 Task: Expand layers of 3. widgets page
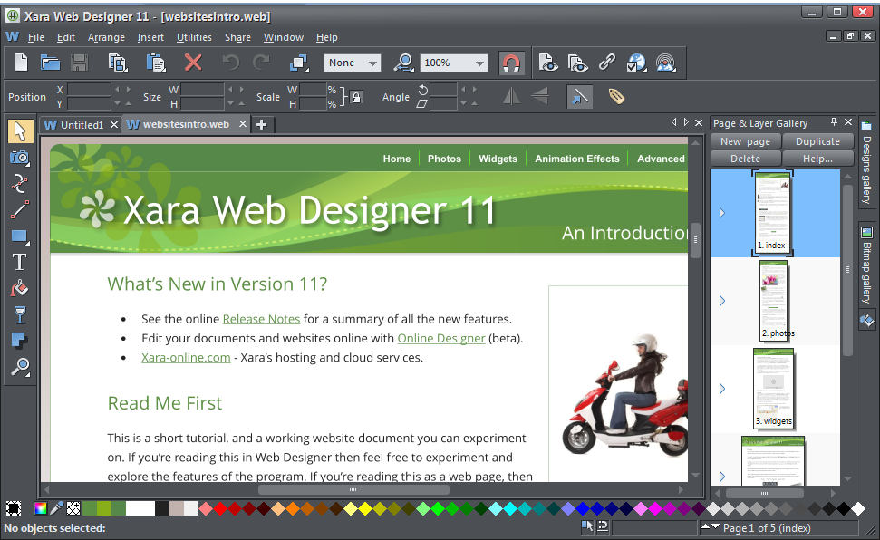722,389
